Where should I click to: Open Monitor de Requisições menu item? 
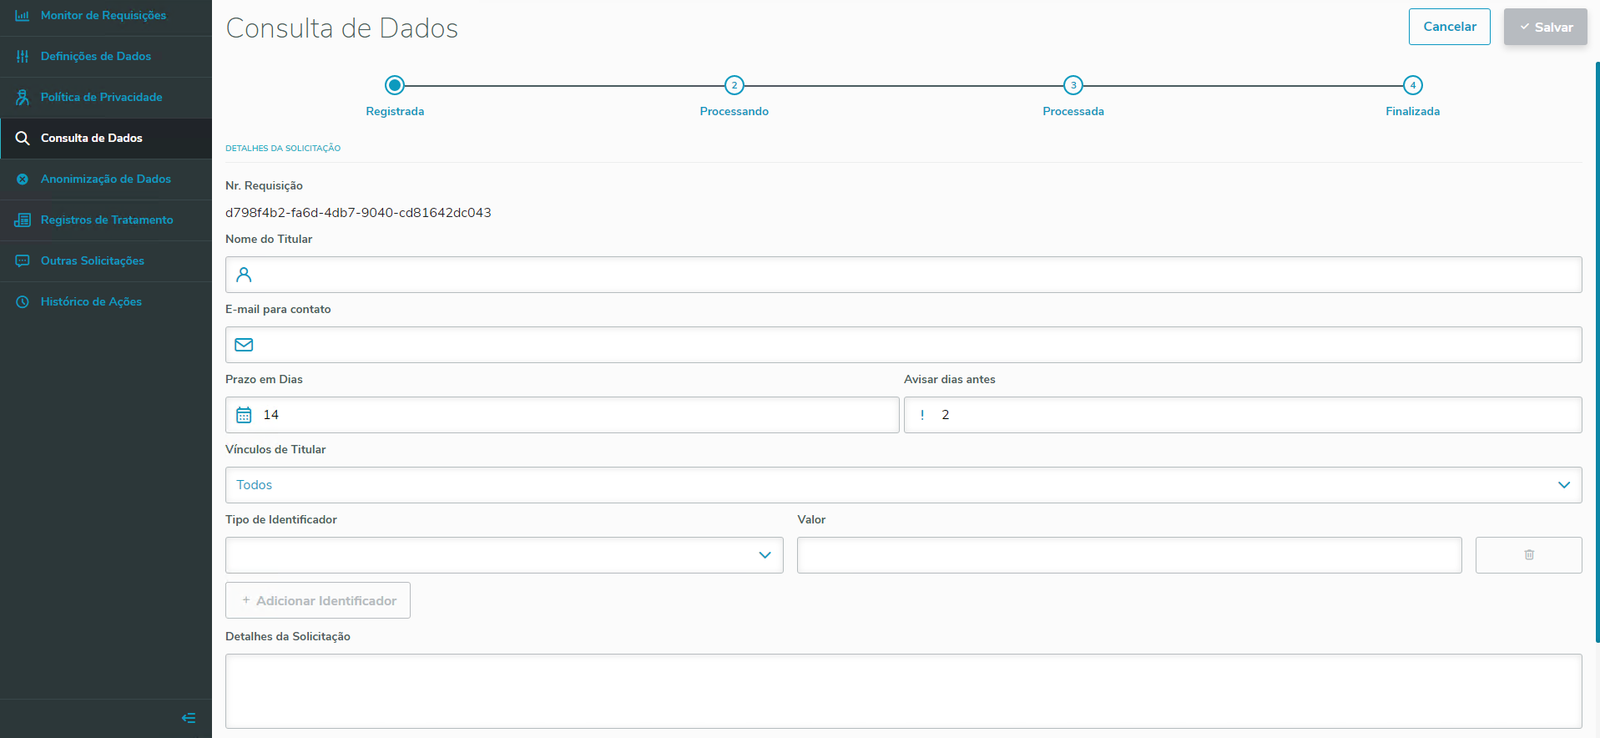(x=106, y=15)
